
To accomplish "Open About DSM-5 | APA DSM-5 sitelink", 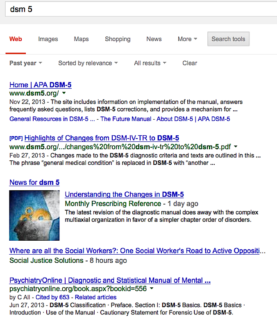I will coord(193,119).
